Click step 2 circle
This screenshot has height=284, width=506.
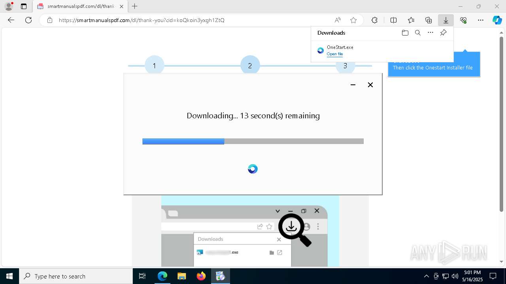(x=250, y=65)
